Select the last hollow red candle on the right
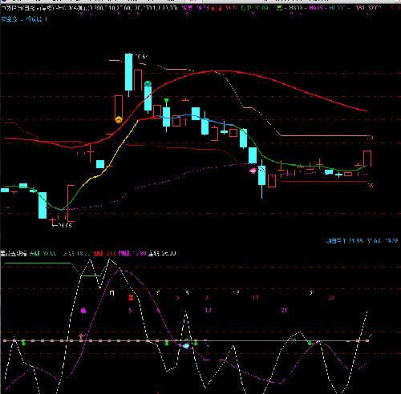This screenshot has width=401, height=394. point(367,159)
